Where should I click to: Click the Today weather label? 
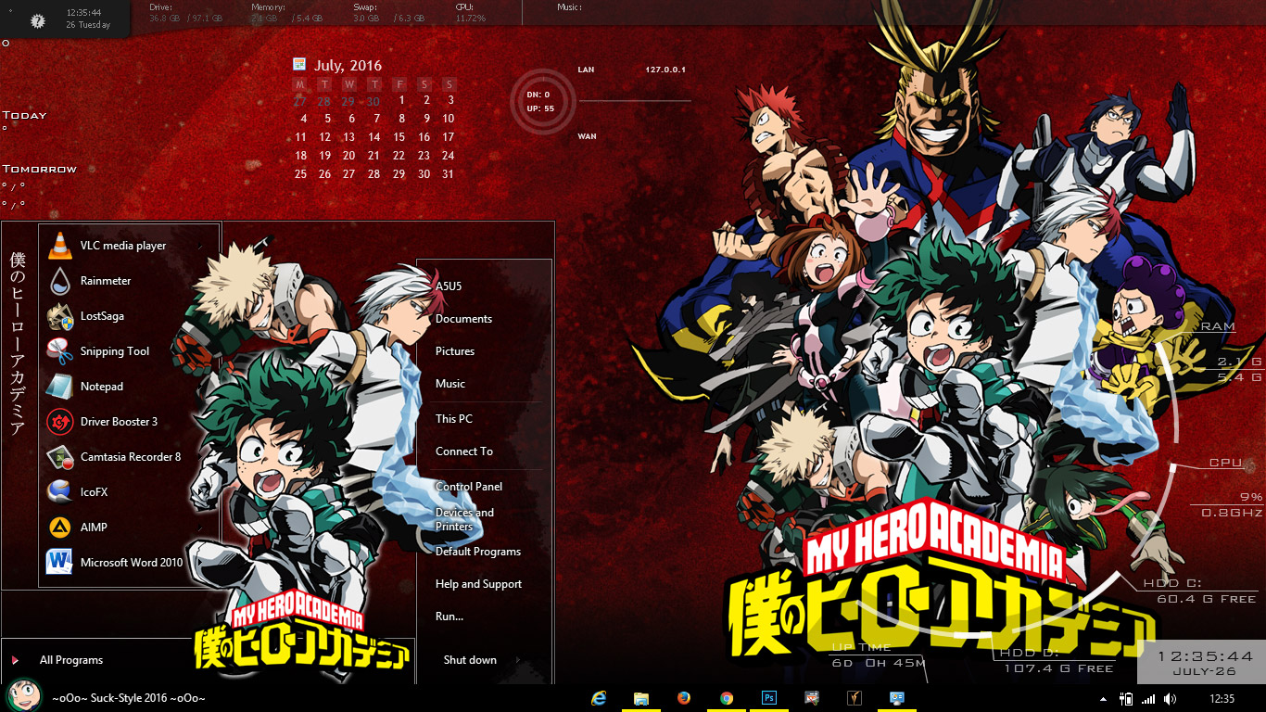click(x=24, y=116)
